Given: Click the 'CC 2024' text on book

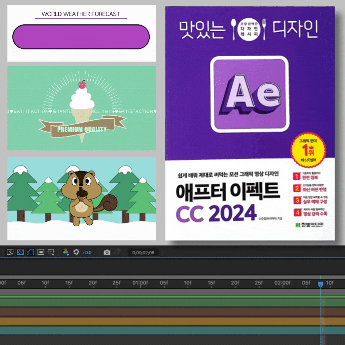Looking at the screenshot, I should point(216,213).
